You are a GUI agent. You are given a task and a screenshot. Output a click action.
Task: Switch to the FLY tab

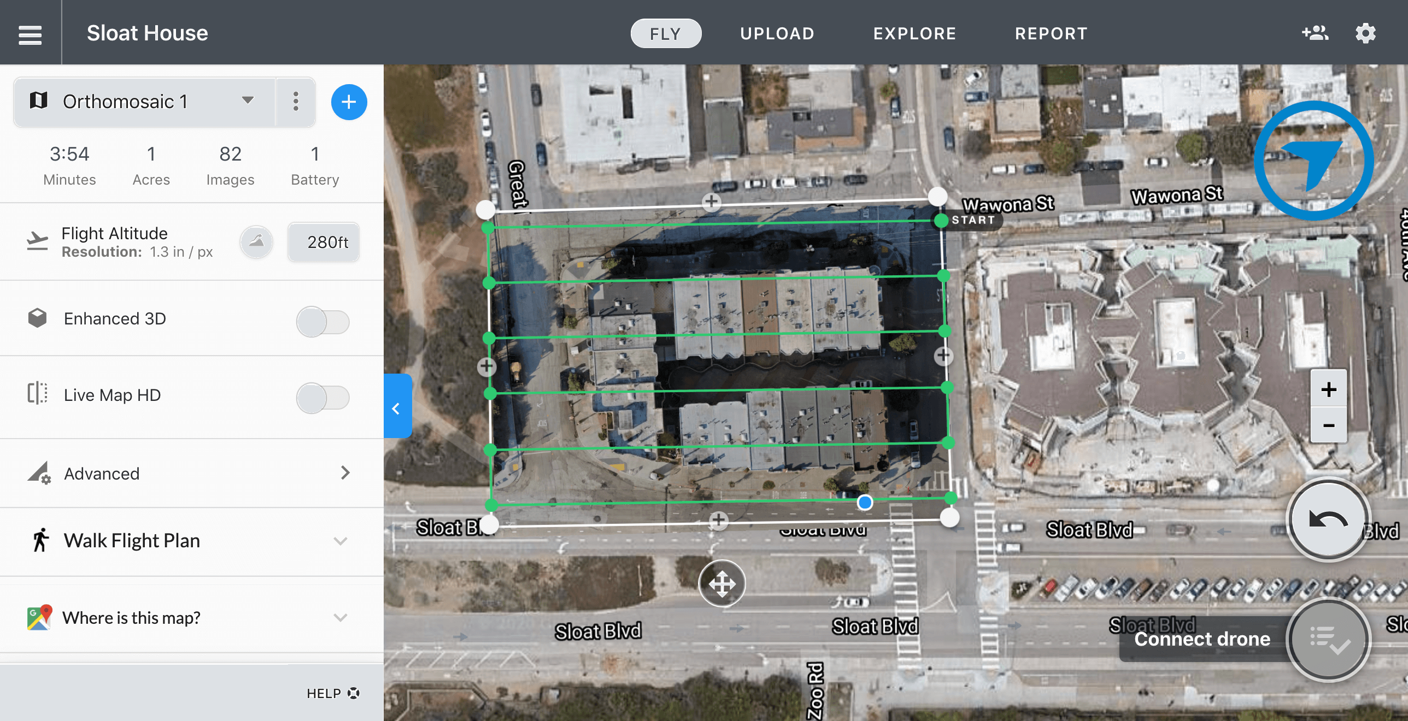click(x=666, y=33)
